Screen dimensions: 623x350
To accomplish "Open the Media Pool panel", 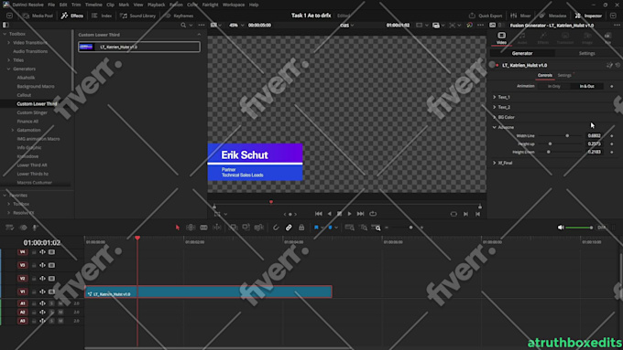I will click(38, 16).
